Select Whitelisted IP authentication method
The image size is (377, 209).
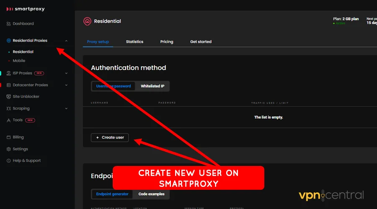[152, 86]
